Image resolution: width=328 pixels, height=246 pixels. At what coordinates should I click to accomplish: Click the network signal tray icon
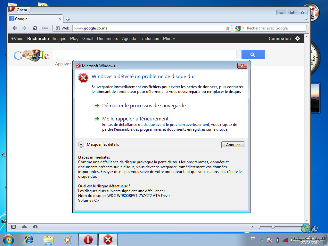click(x=285, y=240)
